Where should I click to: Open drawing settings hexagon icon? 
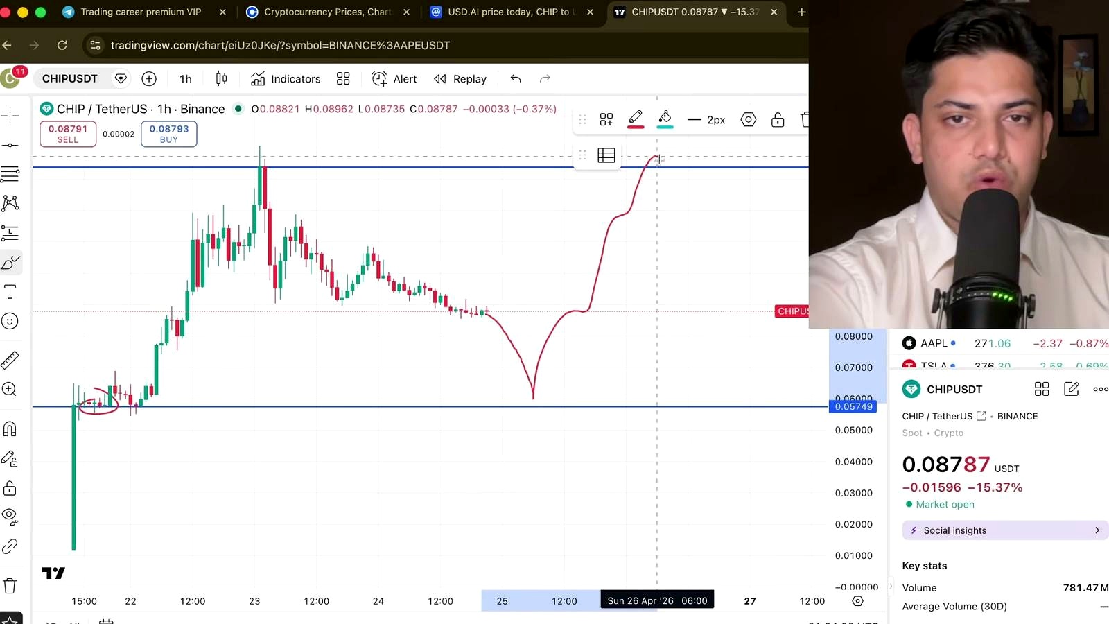pos(749,120)
